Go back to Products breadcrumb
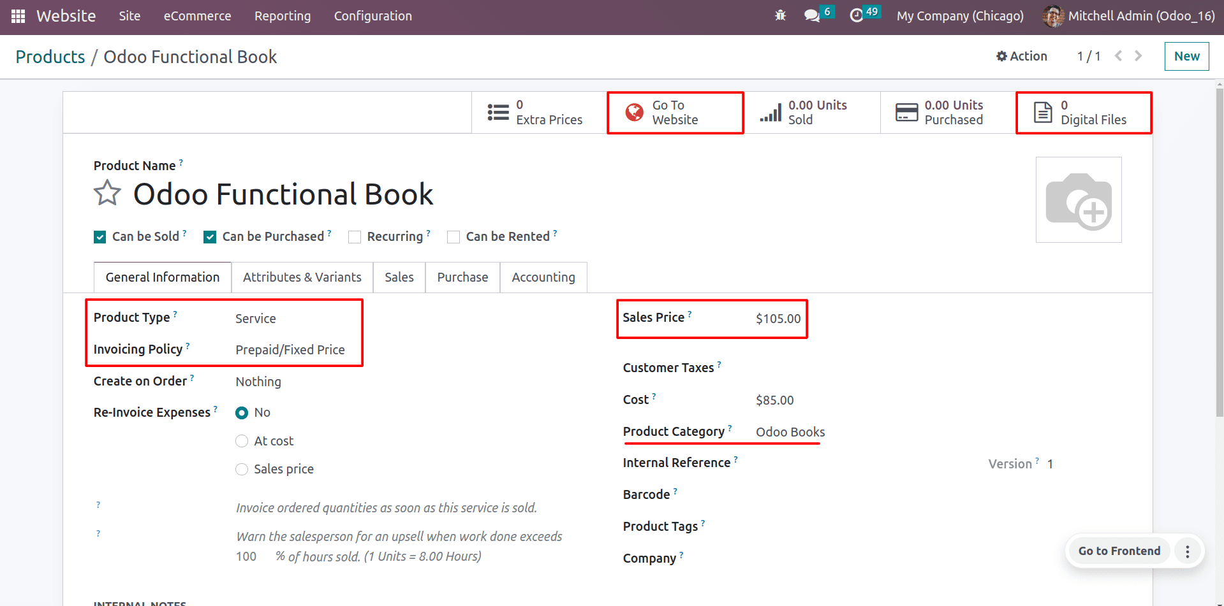 (x=50, y=57)
